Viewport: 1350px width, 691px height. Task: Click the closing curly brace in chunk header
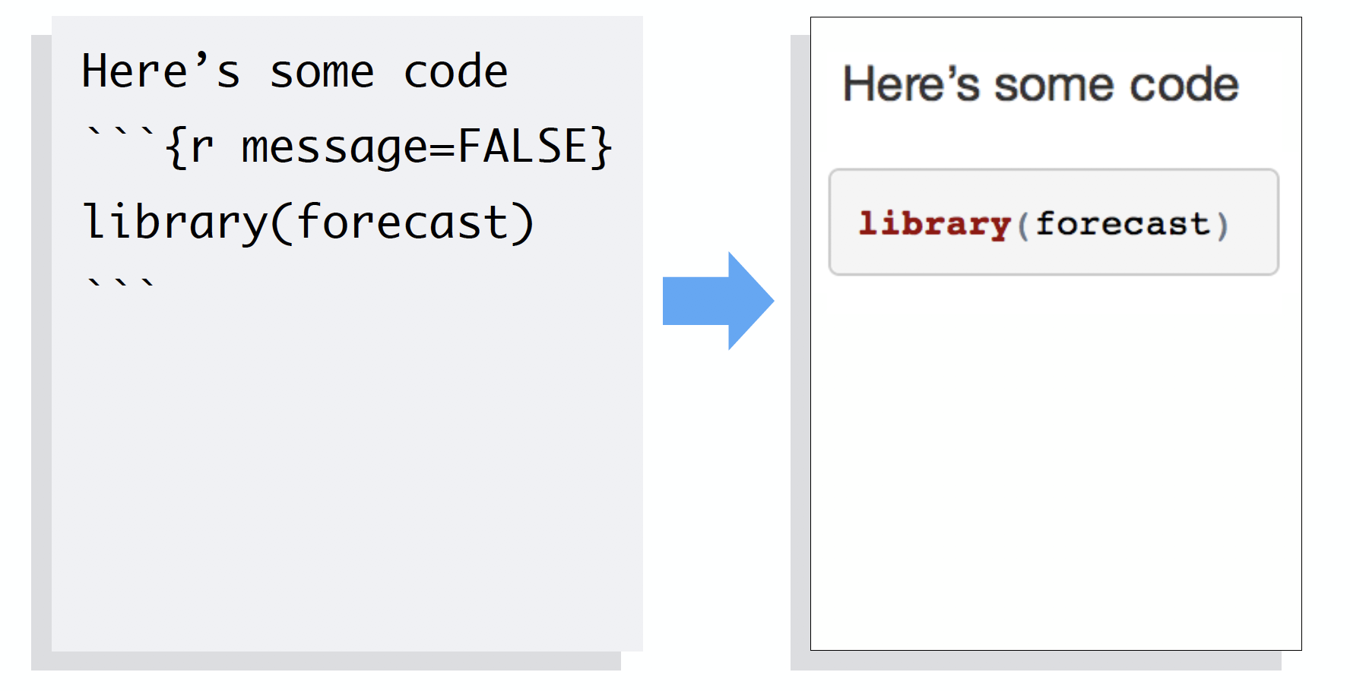(x=601, y=147)
